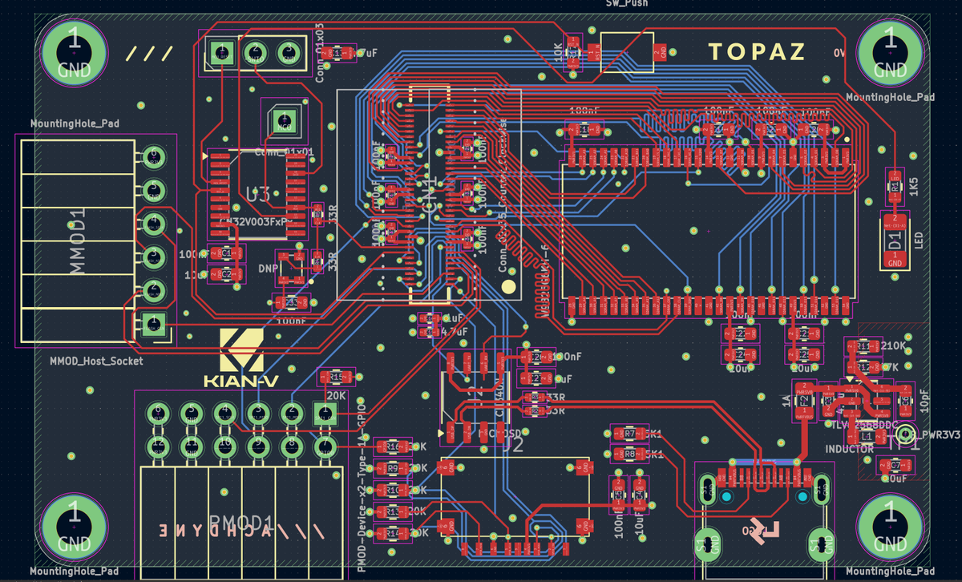Select pad 4 of the MMOD1 connector
Image resolution: width=962 pixels, height=582 pixels.
[153, 224]
